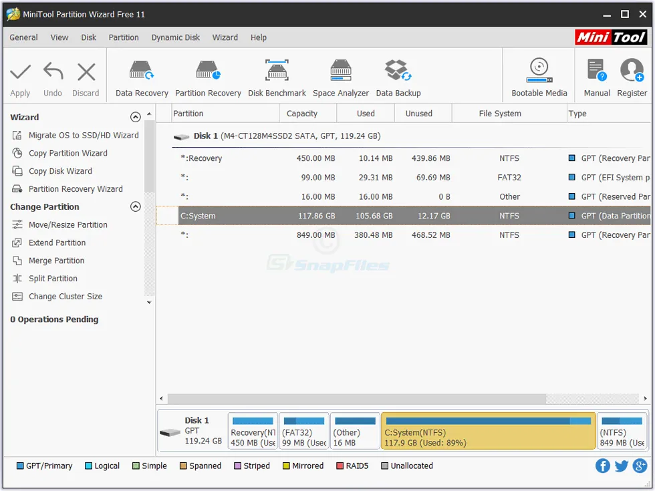Open the Wizard menu
The width and height of the screenshot is (655, 491).
tap(225, 37)
